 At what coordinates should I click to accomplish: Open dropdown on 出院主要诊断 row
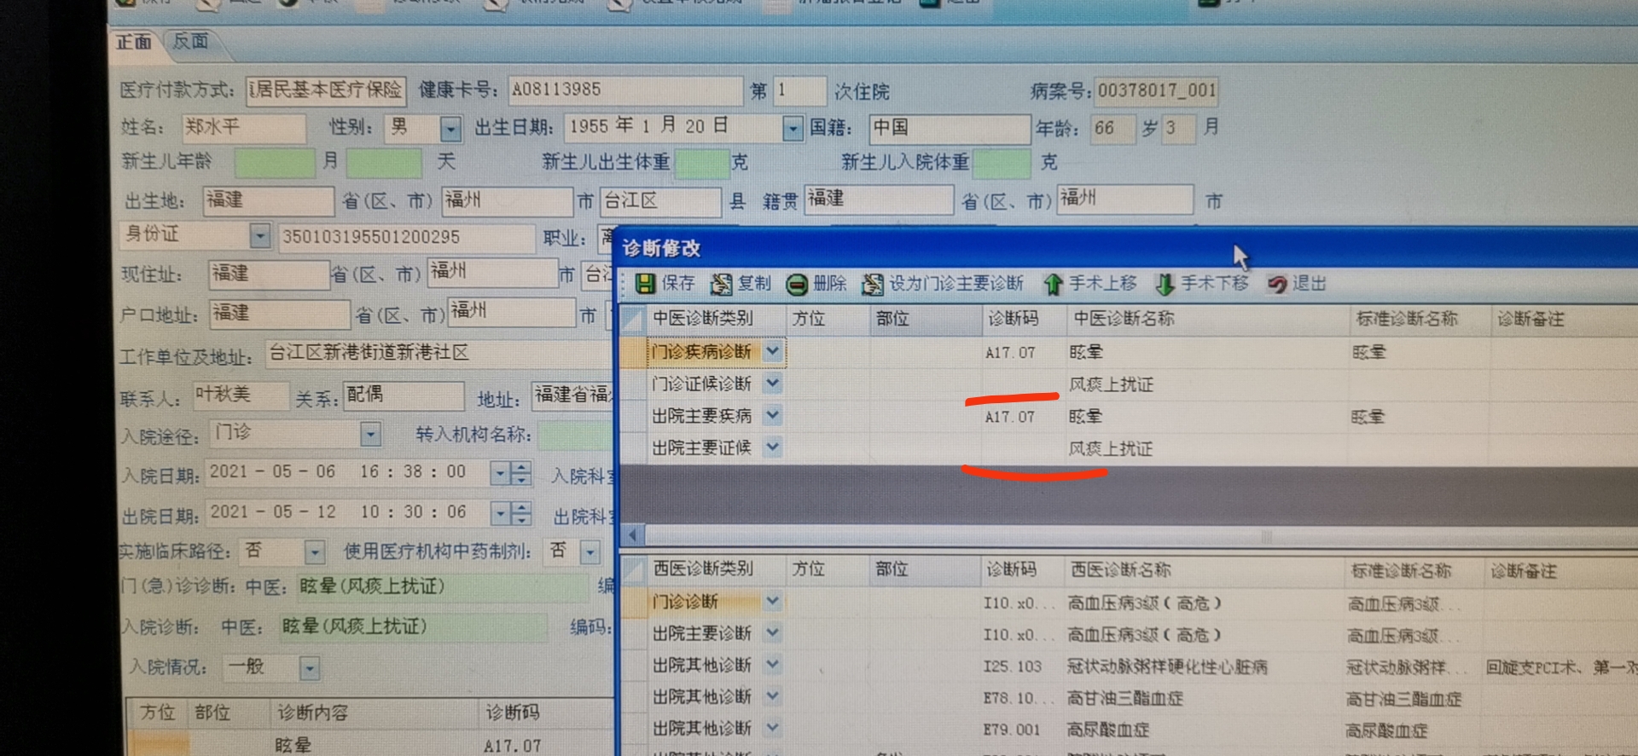(773, 632)
